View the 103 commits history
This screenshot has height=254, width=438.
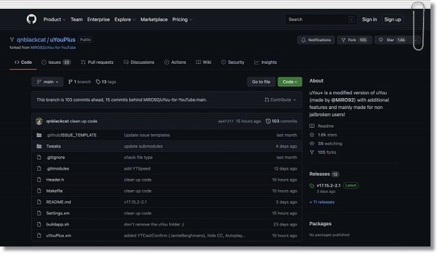coord(281,121)
